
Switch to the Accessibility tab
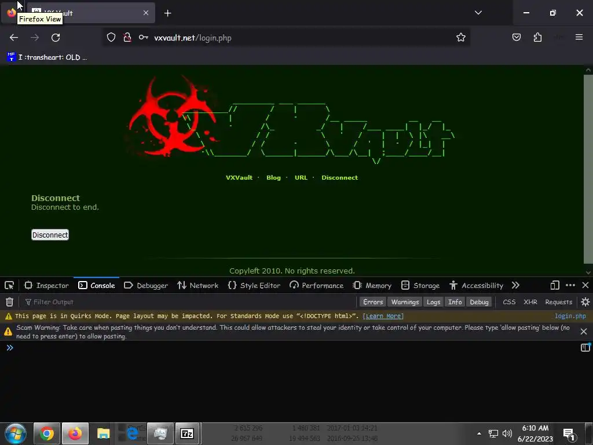476,285
